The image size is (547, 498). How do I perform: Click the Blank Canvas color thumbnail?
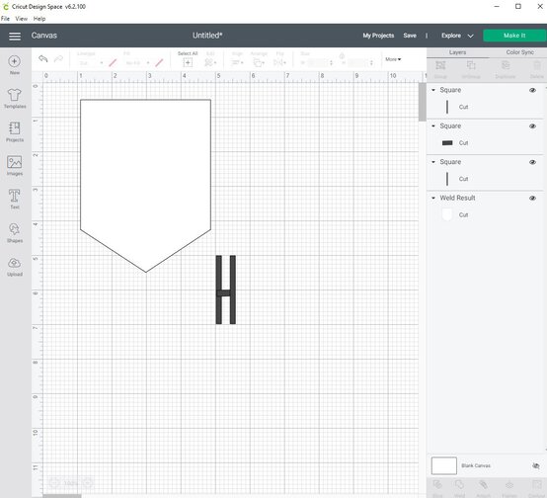[443, 465]
